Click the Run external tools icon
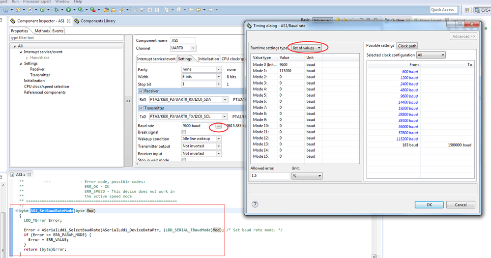This screenshot has height=258, width=491. click(x=93, y=10)
